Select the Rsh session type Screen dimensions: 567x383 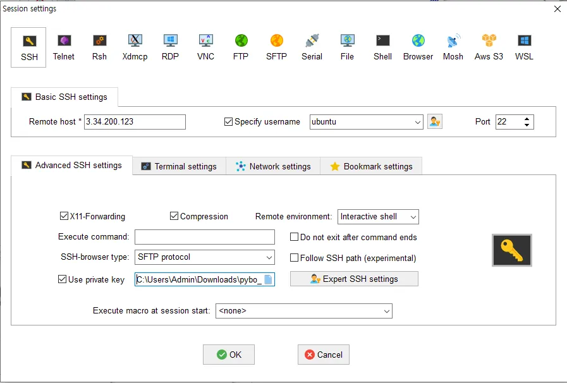[99, 47]
